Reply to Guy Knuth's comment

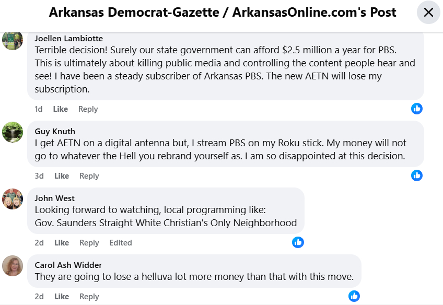(x=89, y=176)
